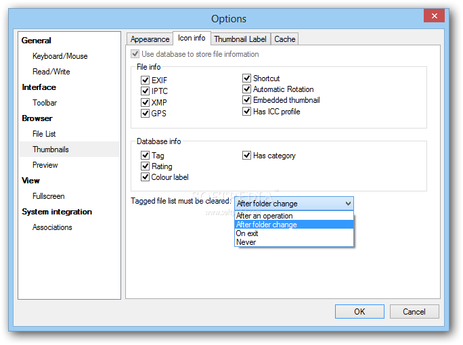Go to the Cache tab
463x345 pixels.
[285, 39]
